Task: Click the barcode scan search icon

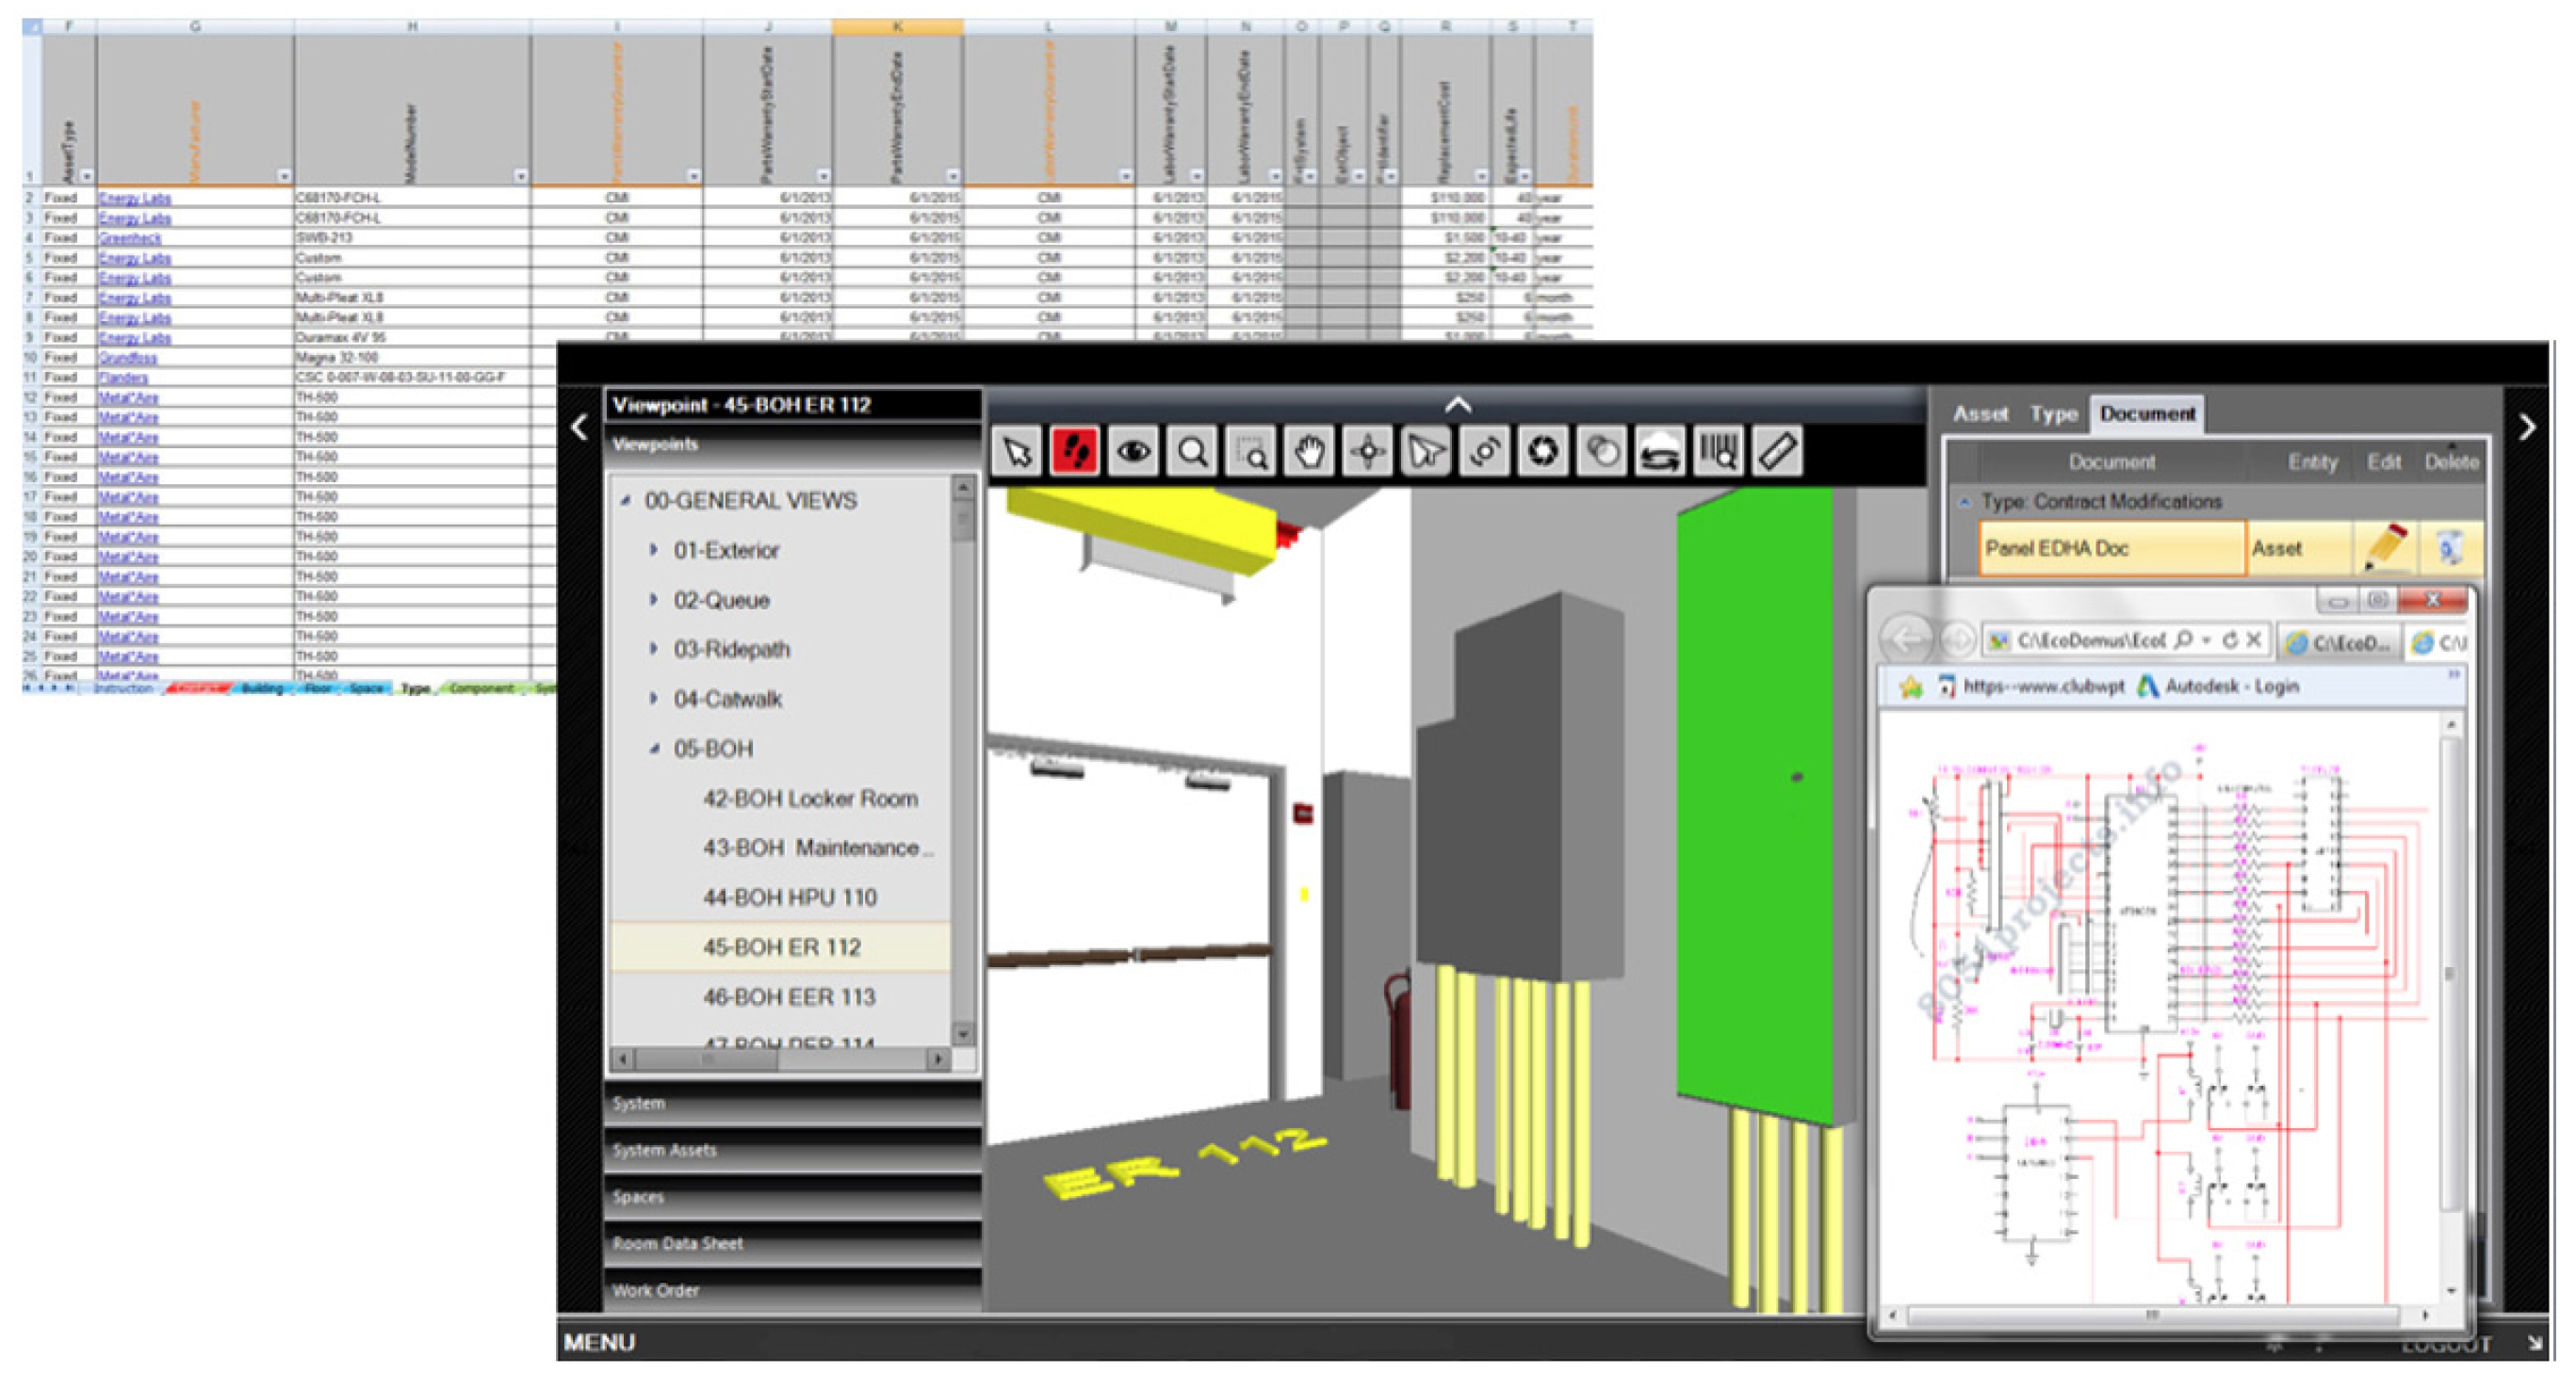Action: tap(1718, 453)
